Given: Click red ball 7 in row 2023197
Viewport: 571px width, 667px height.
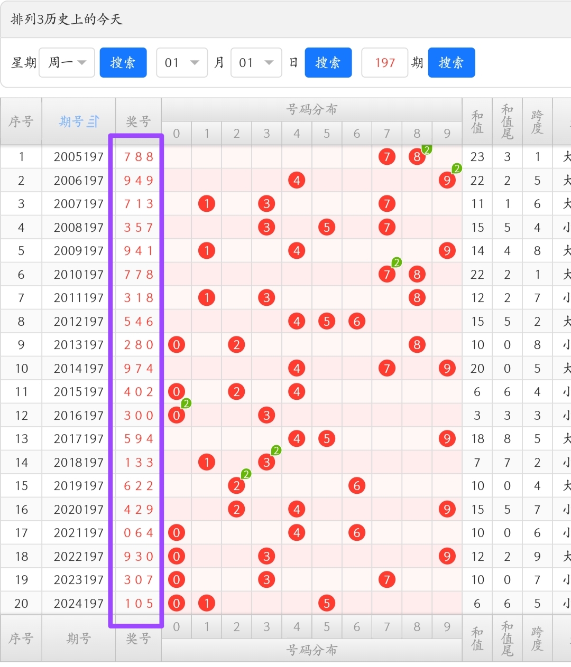Looking at the screenshot, I should tap(387, 580).
